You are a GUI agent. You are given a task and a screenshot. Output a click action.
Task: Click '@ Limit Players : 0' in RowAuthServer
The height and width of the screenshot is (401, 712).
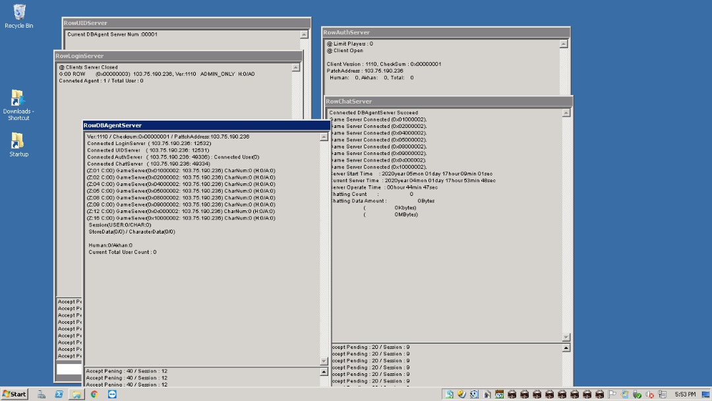349,44
